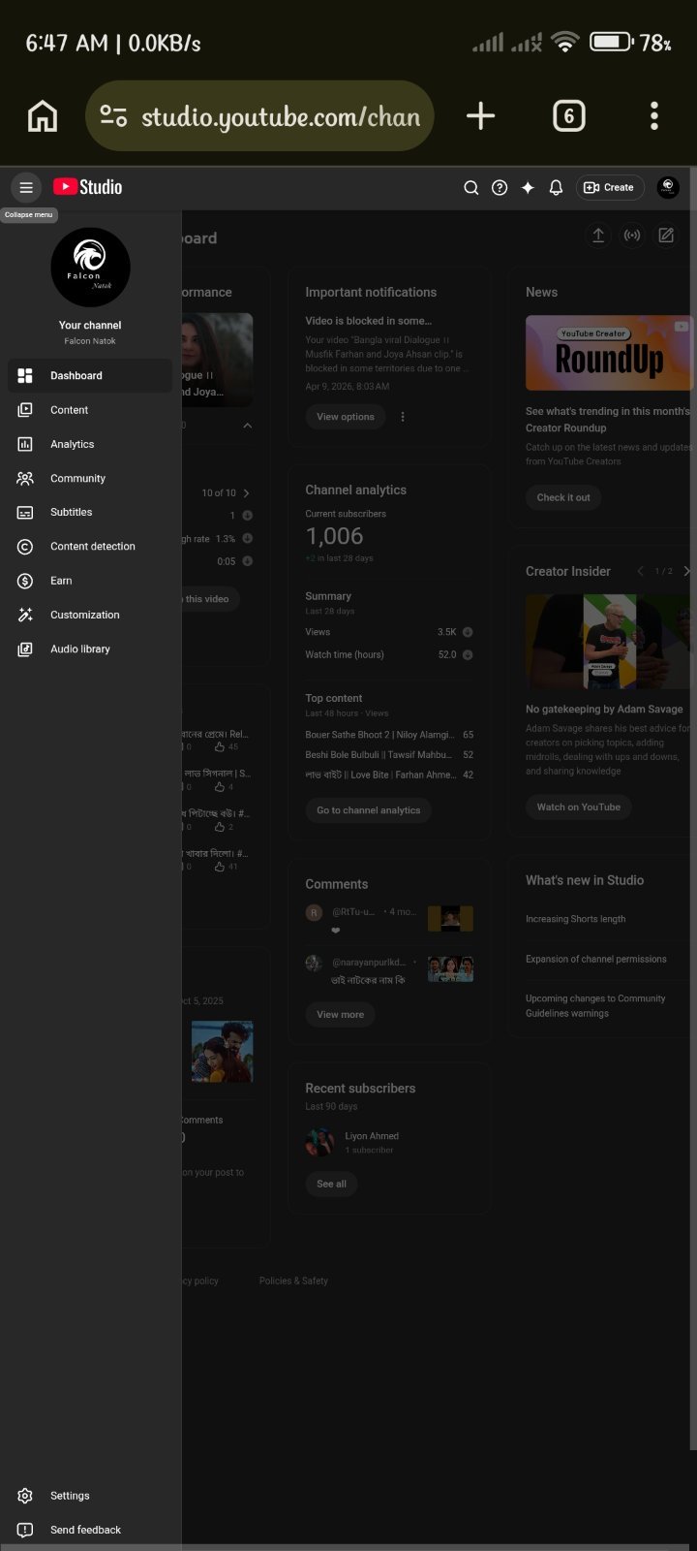Expand the 10 of 10 ranking chevron
697x1551 pixels.
coord(247,493)
